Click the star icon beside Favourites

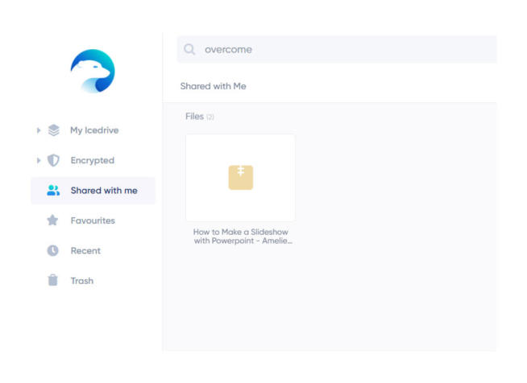(x=53, y=220)
